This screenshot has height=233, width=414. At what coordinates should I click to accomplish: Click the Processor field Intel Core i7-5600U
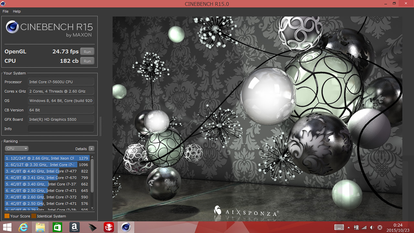[61, 82]
